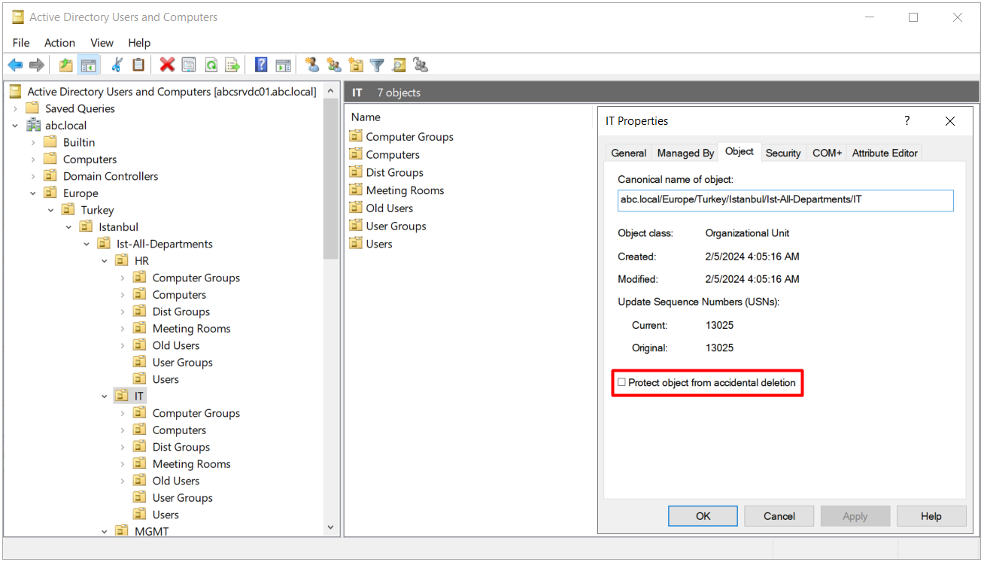Select Old Users under IT in tree
Screen dimensions: 984x562
pyautogui.click(x=176, y=481)
